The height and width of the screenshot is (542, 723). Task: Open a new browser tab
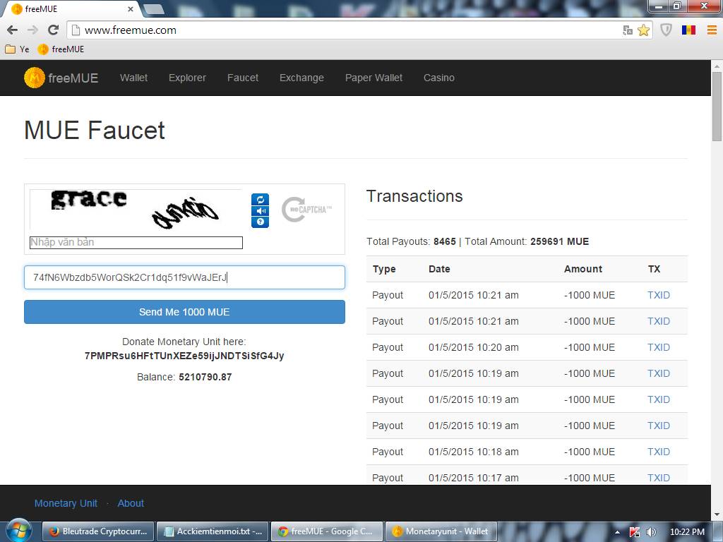click(154, 9)
